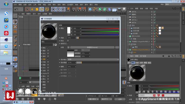Image resolution: width=185 pixels, height=104 pixels.
Task: Select the Live Selection arrow tool
Action: coord(27,9)
